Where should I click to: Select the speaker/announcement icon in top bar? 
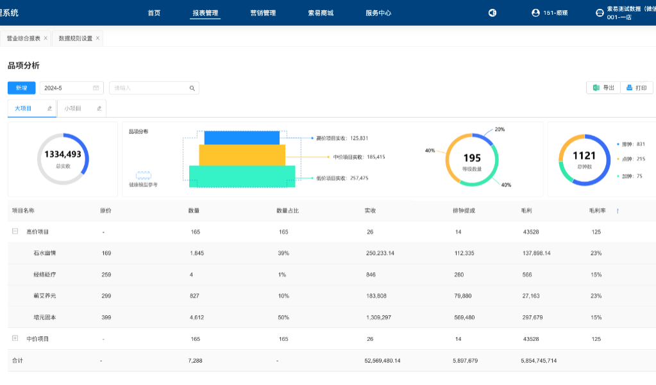(x=492, y=12)
